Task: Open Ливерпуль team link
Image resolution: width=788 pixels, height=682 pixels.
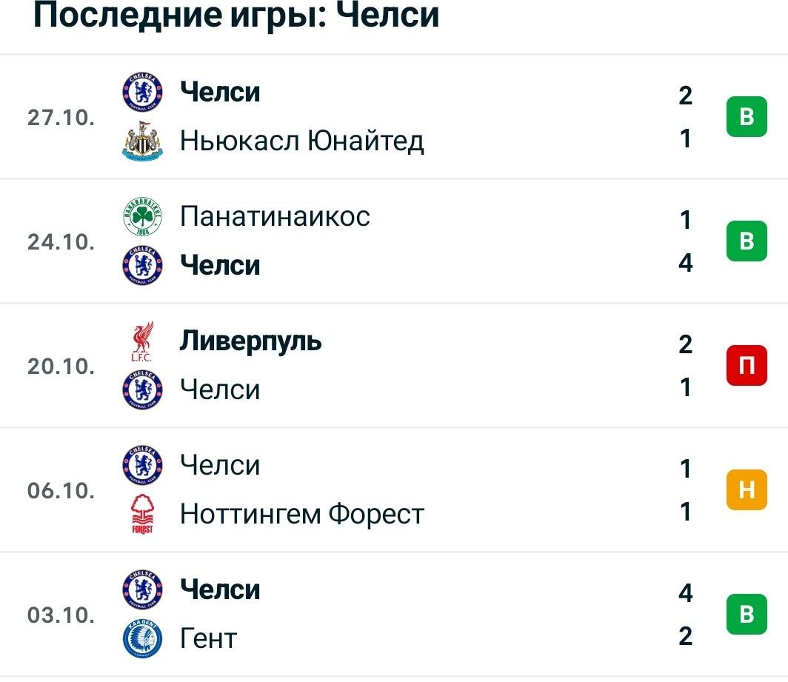Action: (x=251, y=341)
